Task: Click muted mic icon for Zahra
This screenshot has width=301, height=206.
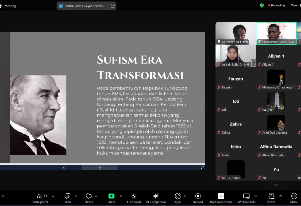Action: pyautogui.click(x=219, y=132)
